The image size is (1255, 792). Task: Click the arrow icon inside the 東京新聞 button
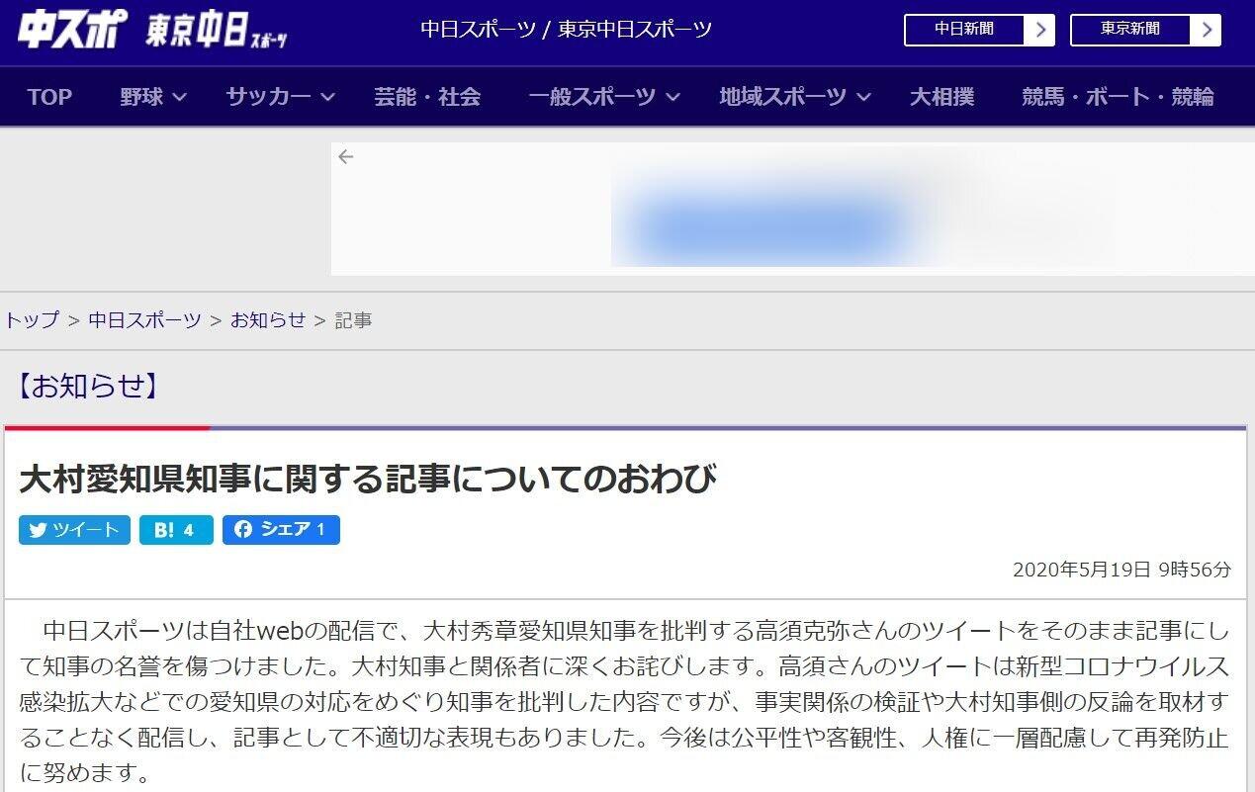(1207, 31)
